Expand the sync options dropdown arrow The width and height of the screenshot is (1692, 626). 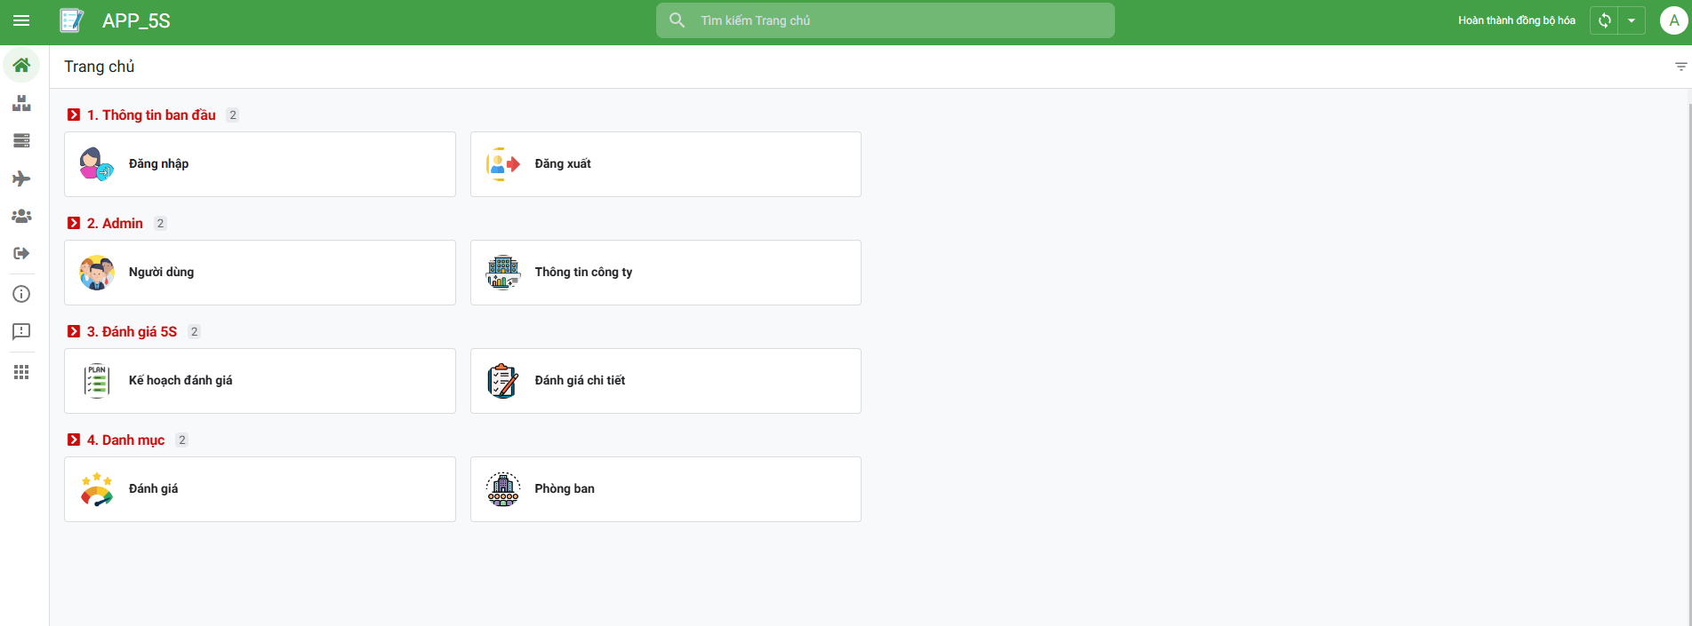coord(1632,20)
